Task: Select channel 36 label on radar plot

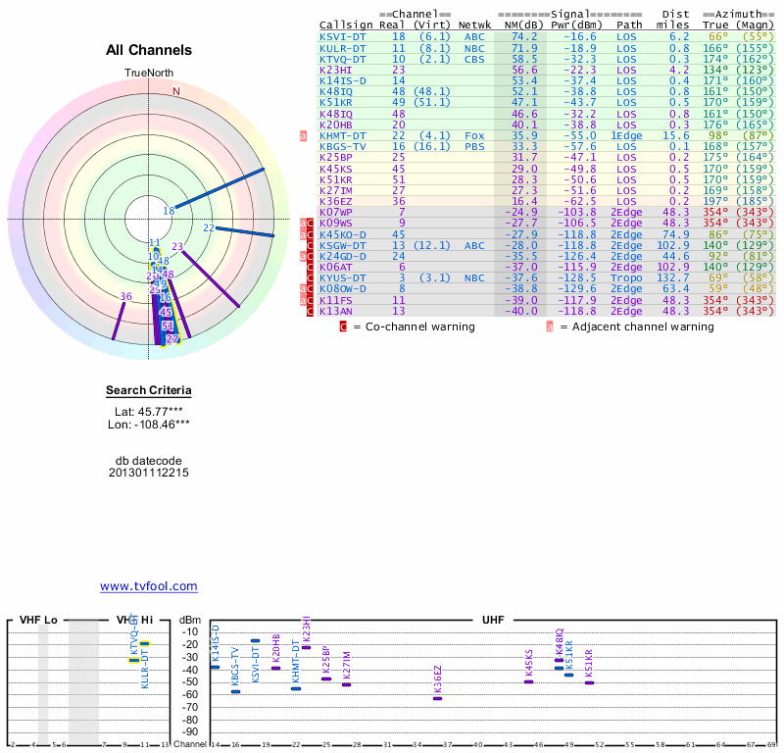Action: click(x=125, y=296)
